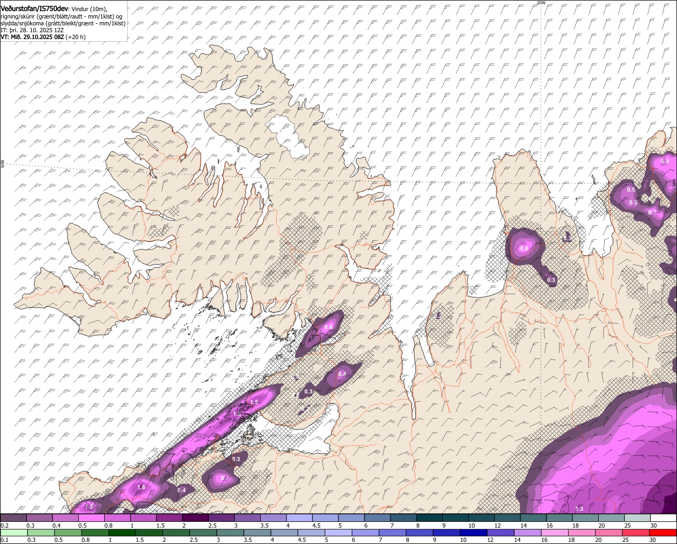677x544 pixels.
Task: Pick upper legend white swatch after 30
Action: point(664,518)
